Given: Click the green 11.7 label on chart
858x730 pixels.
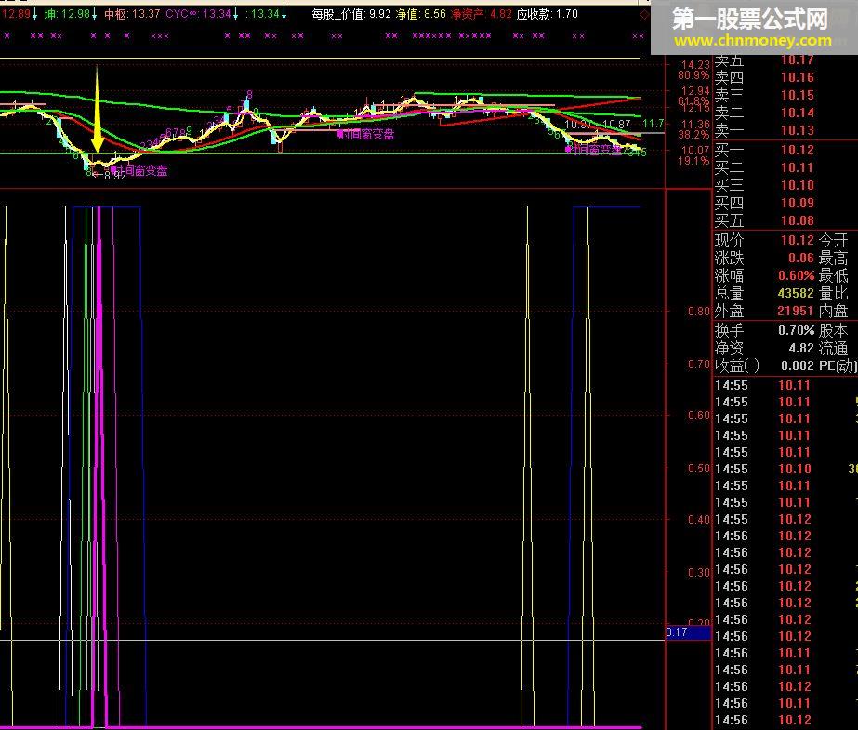Looking at the screenshot, I should coord(653,125).
